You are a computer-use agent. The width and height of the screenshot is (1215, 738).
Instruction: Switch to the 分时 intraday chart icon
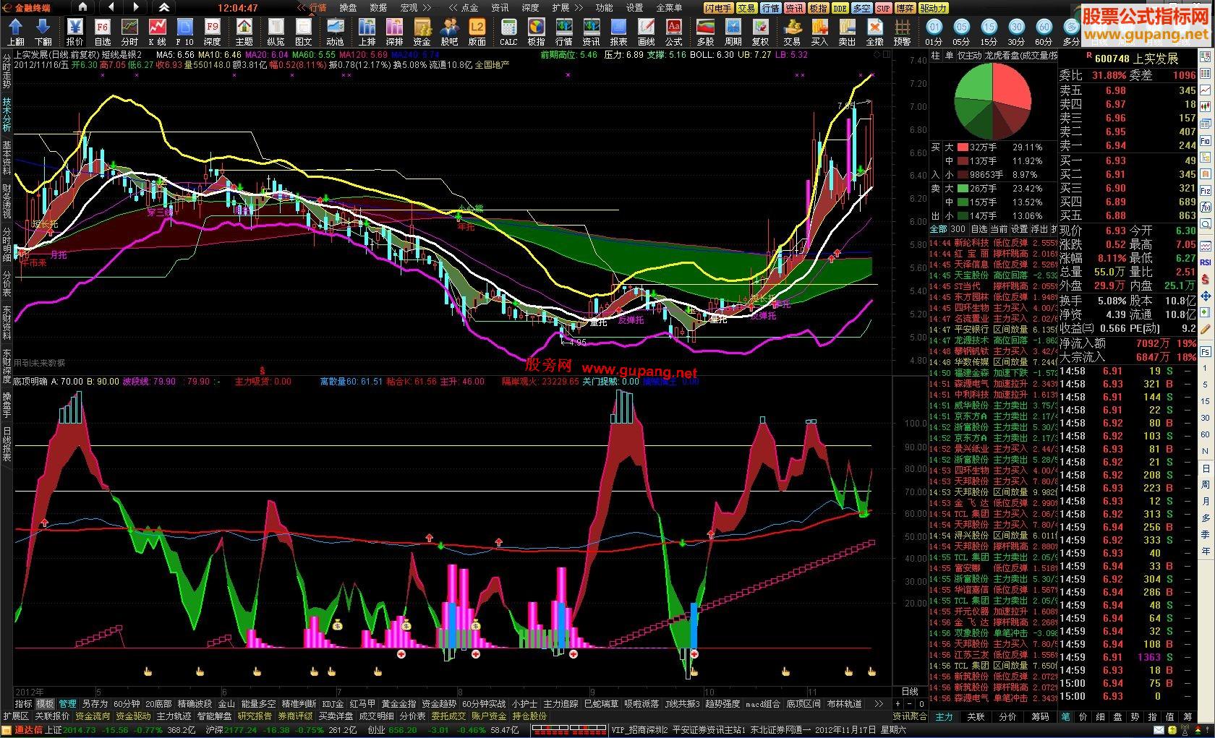click(129, 32)
